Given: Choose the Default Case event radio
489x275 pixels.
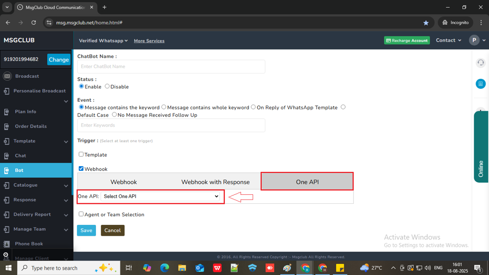Looking at the screenshot, I should pos(343,107).
